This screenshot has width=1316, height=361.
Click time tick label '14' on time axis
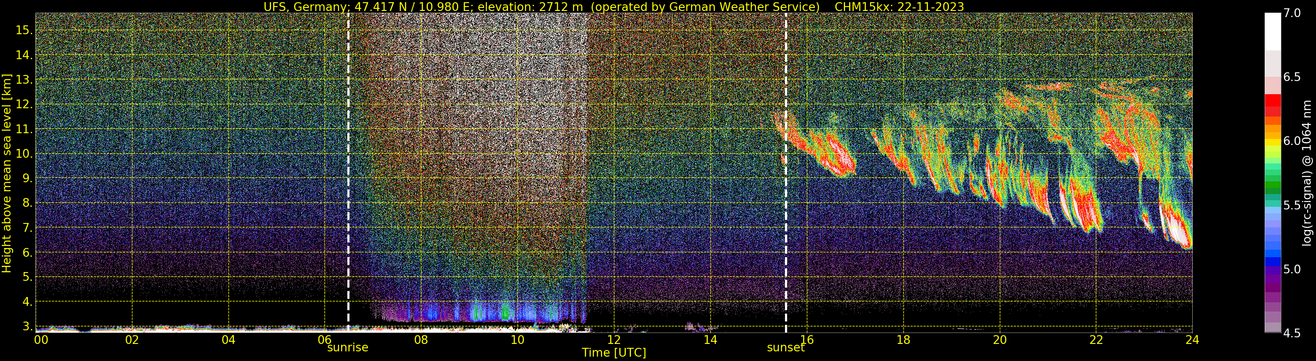tap(710, 340)
